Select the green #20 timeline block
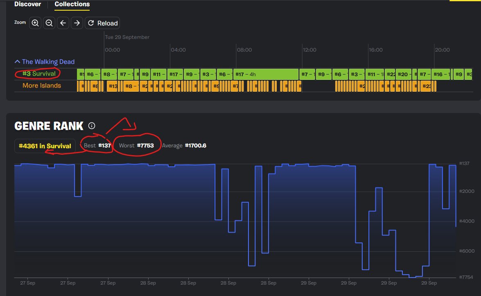 404,74
